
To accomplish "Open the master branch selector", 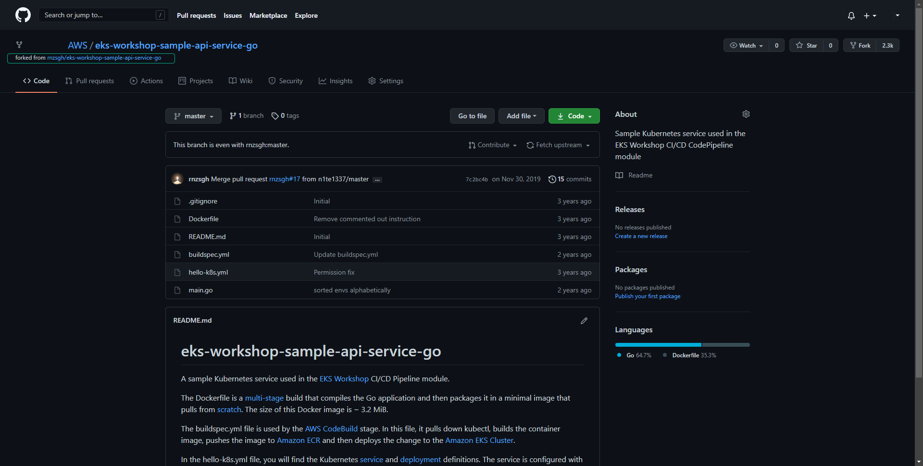I will (193, 116).
